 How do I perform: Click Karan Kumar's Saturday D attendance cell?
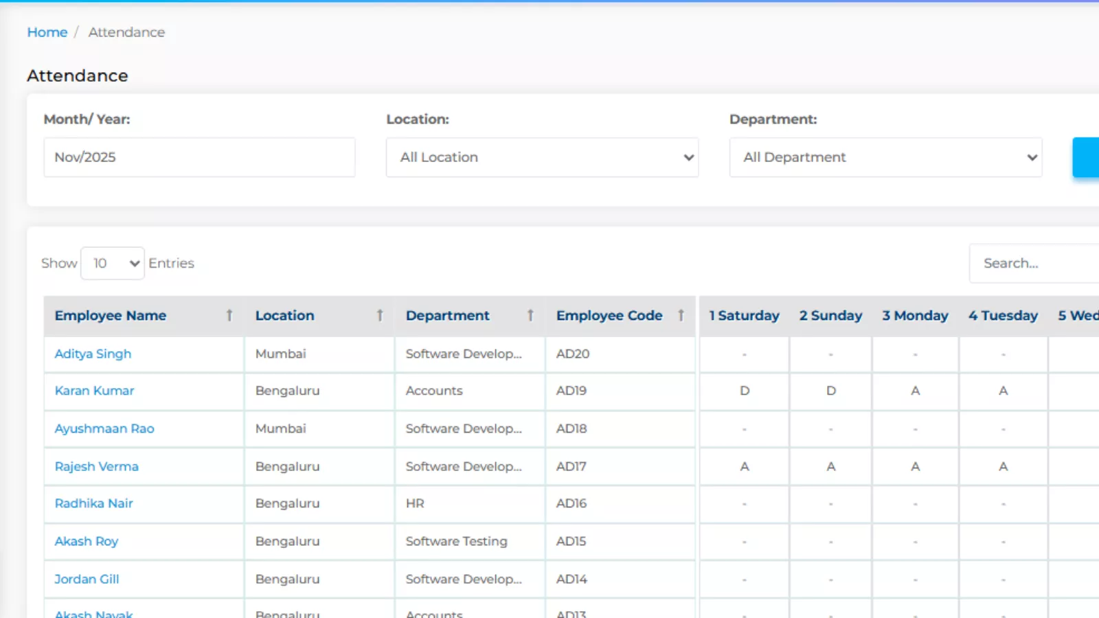pyautogui.click(x=745, y=391)
